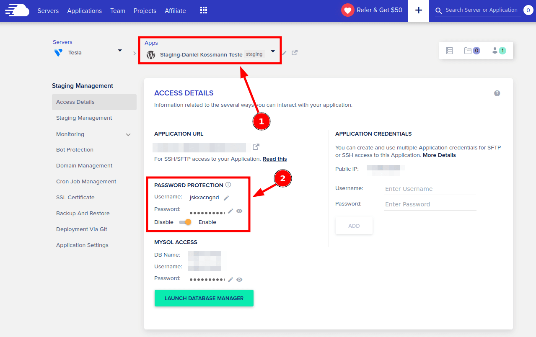This screenshot has width=536, height=337.
Task: Click the Servers breadcrumb label
Action: coord(62,42)
